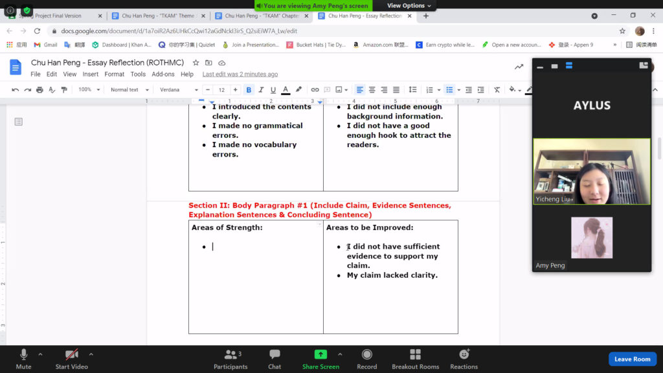
Task: Expand numbered list style dropdown arrow
Action: click(x=439, y=90)
